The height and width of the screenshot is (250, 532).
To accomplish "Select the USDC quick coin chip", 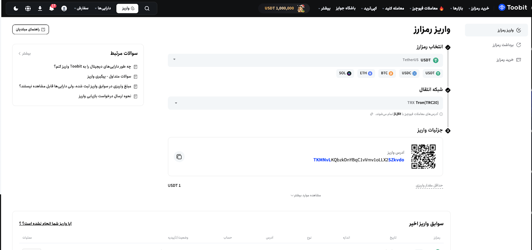I will click(409, 73).
